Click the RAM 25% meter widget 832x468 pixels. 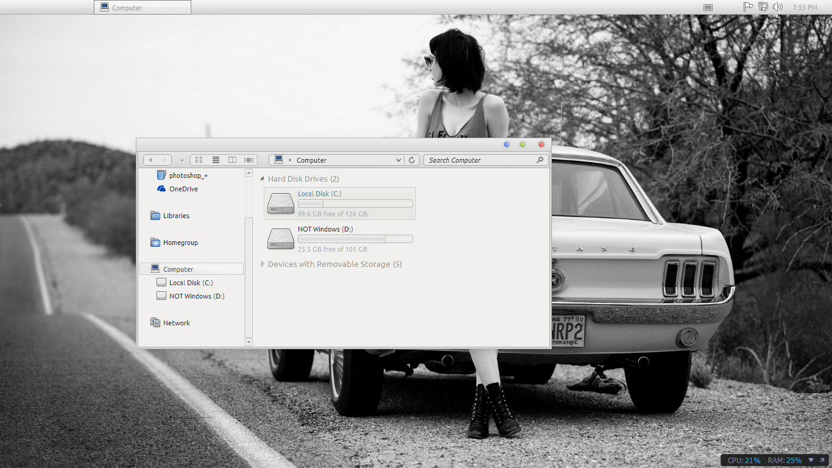tap(784, 461)
